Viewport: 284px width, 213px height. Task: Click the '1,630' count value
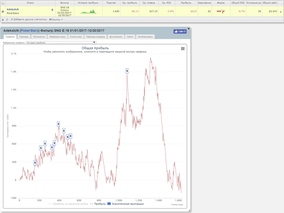116,11
